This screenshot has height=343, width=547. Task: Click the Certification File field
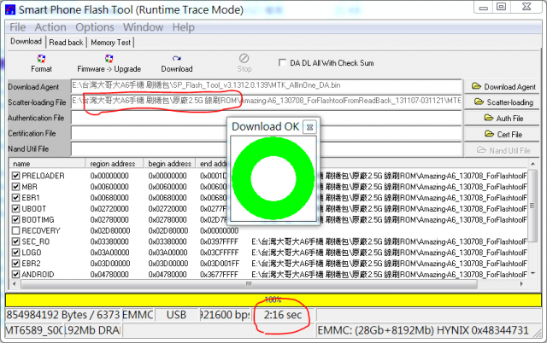point(267,133)
